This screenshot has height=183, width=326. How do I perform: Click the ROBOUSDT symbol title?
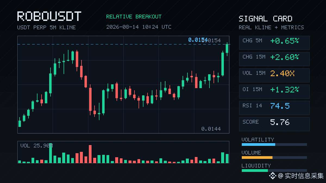click(49, 17)
